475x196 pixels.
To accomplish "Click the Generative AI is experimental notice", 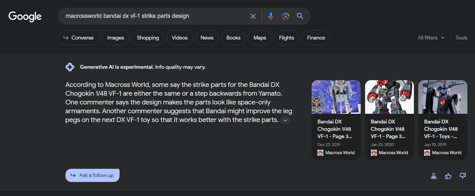I will (143, 67).
